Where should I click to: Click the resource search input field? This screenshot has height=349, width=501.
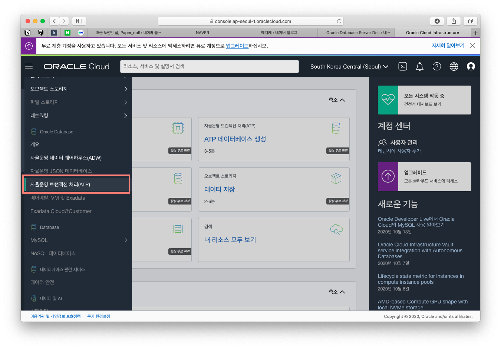(x=209, y=66)
